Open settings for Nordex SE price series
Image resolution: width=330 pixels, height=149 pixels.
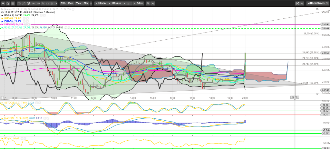coord(73,9)
